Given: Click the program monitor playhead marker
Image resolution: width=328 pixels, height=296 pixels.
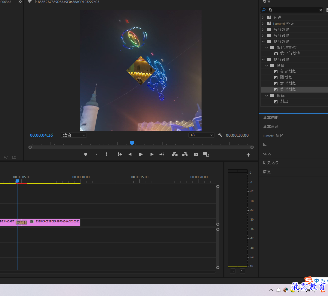Looking at the screenshot, I should click(x=132, y=143).
